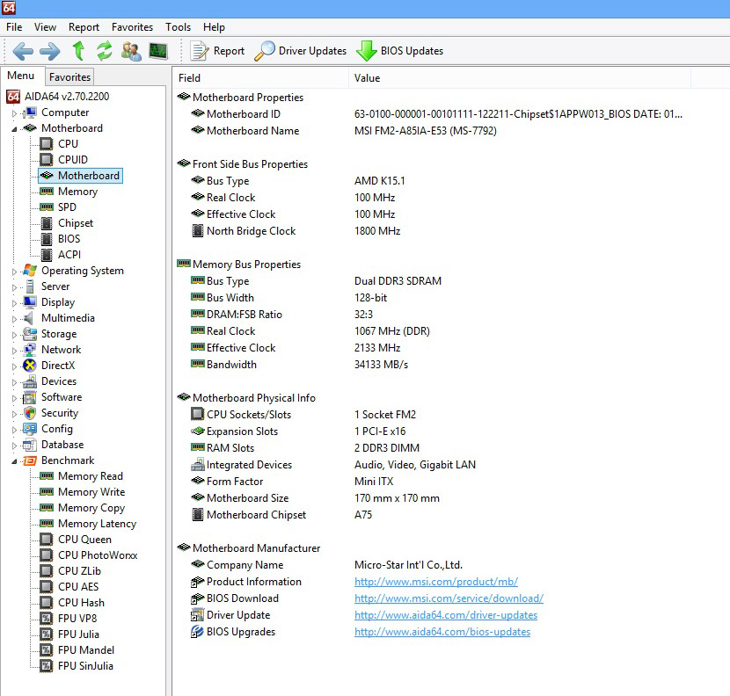
Task: Select the CPU PhotoWorxx benchmark
Action: [89, 555]
